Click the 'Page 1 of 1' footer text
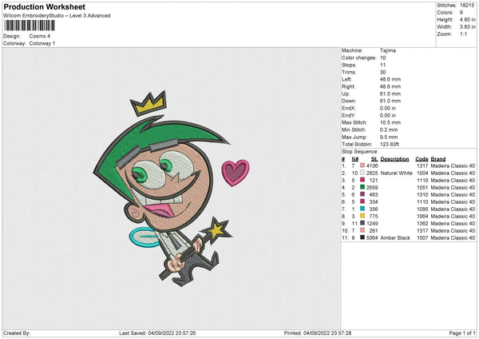This screenshot has height=339, width=479. (x=462, y=333)
